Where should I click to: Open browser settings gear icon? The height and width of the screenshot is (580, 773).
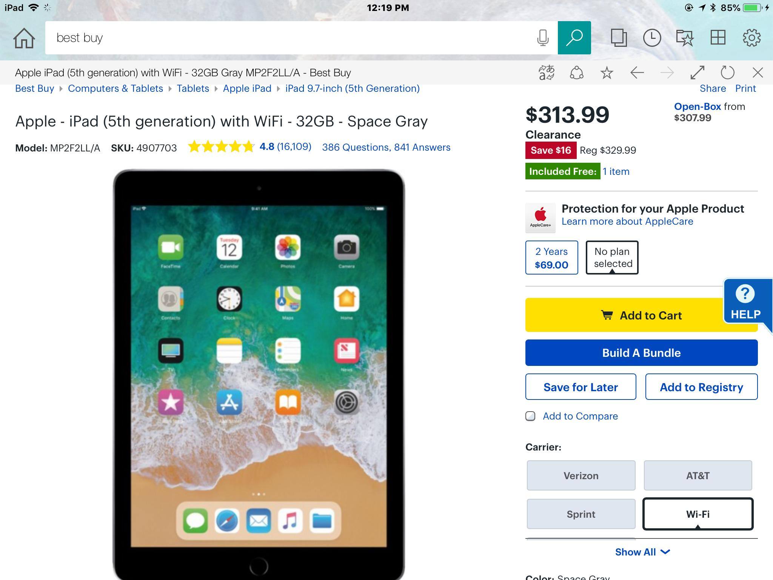tap(751, 38)
